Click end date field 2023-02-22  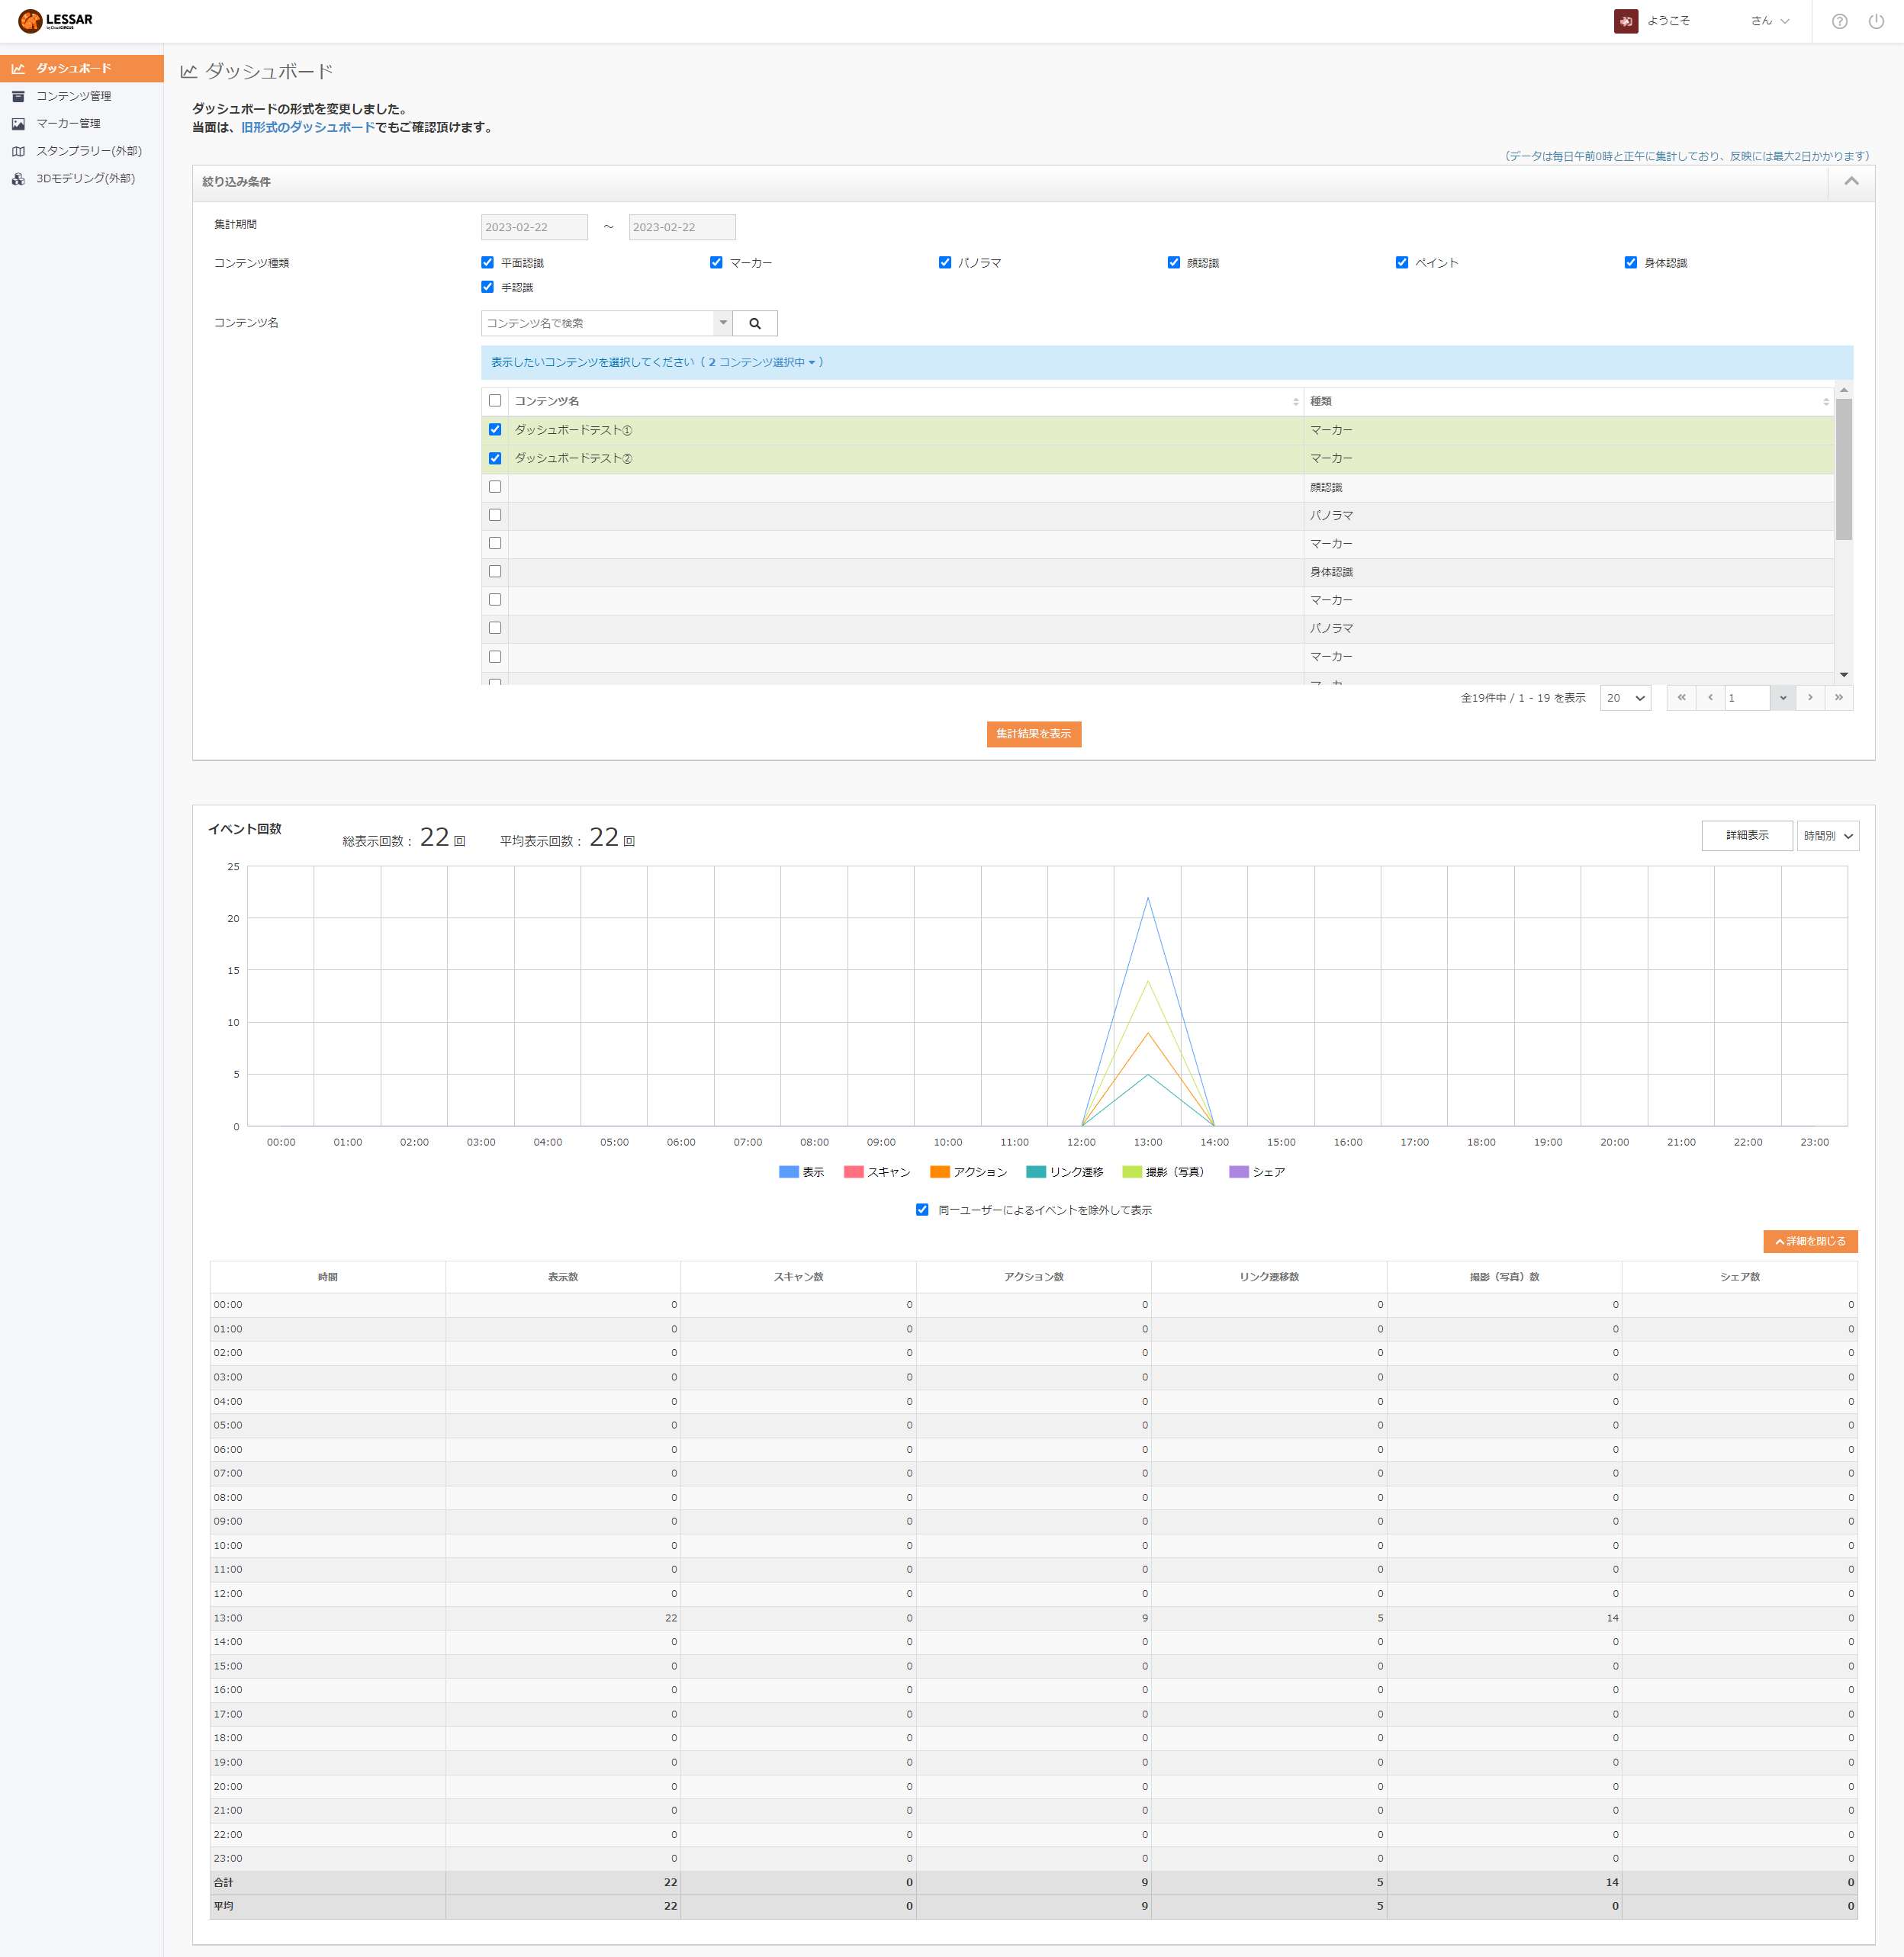(682, 228)
